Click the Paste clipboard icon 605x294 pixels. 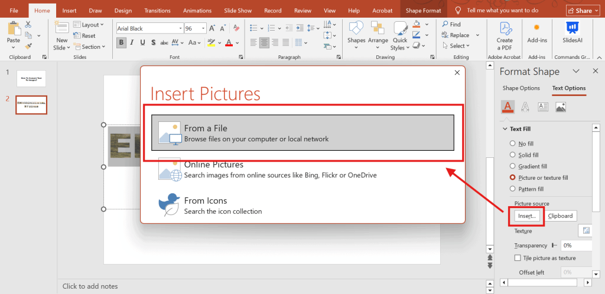(14, 29)
